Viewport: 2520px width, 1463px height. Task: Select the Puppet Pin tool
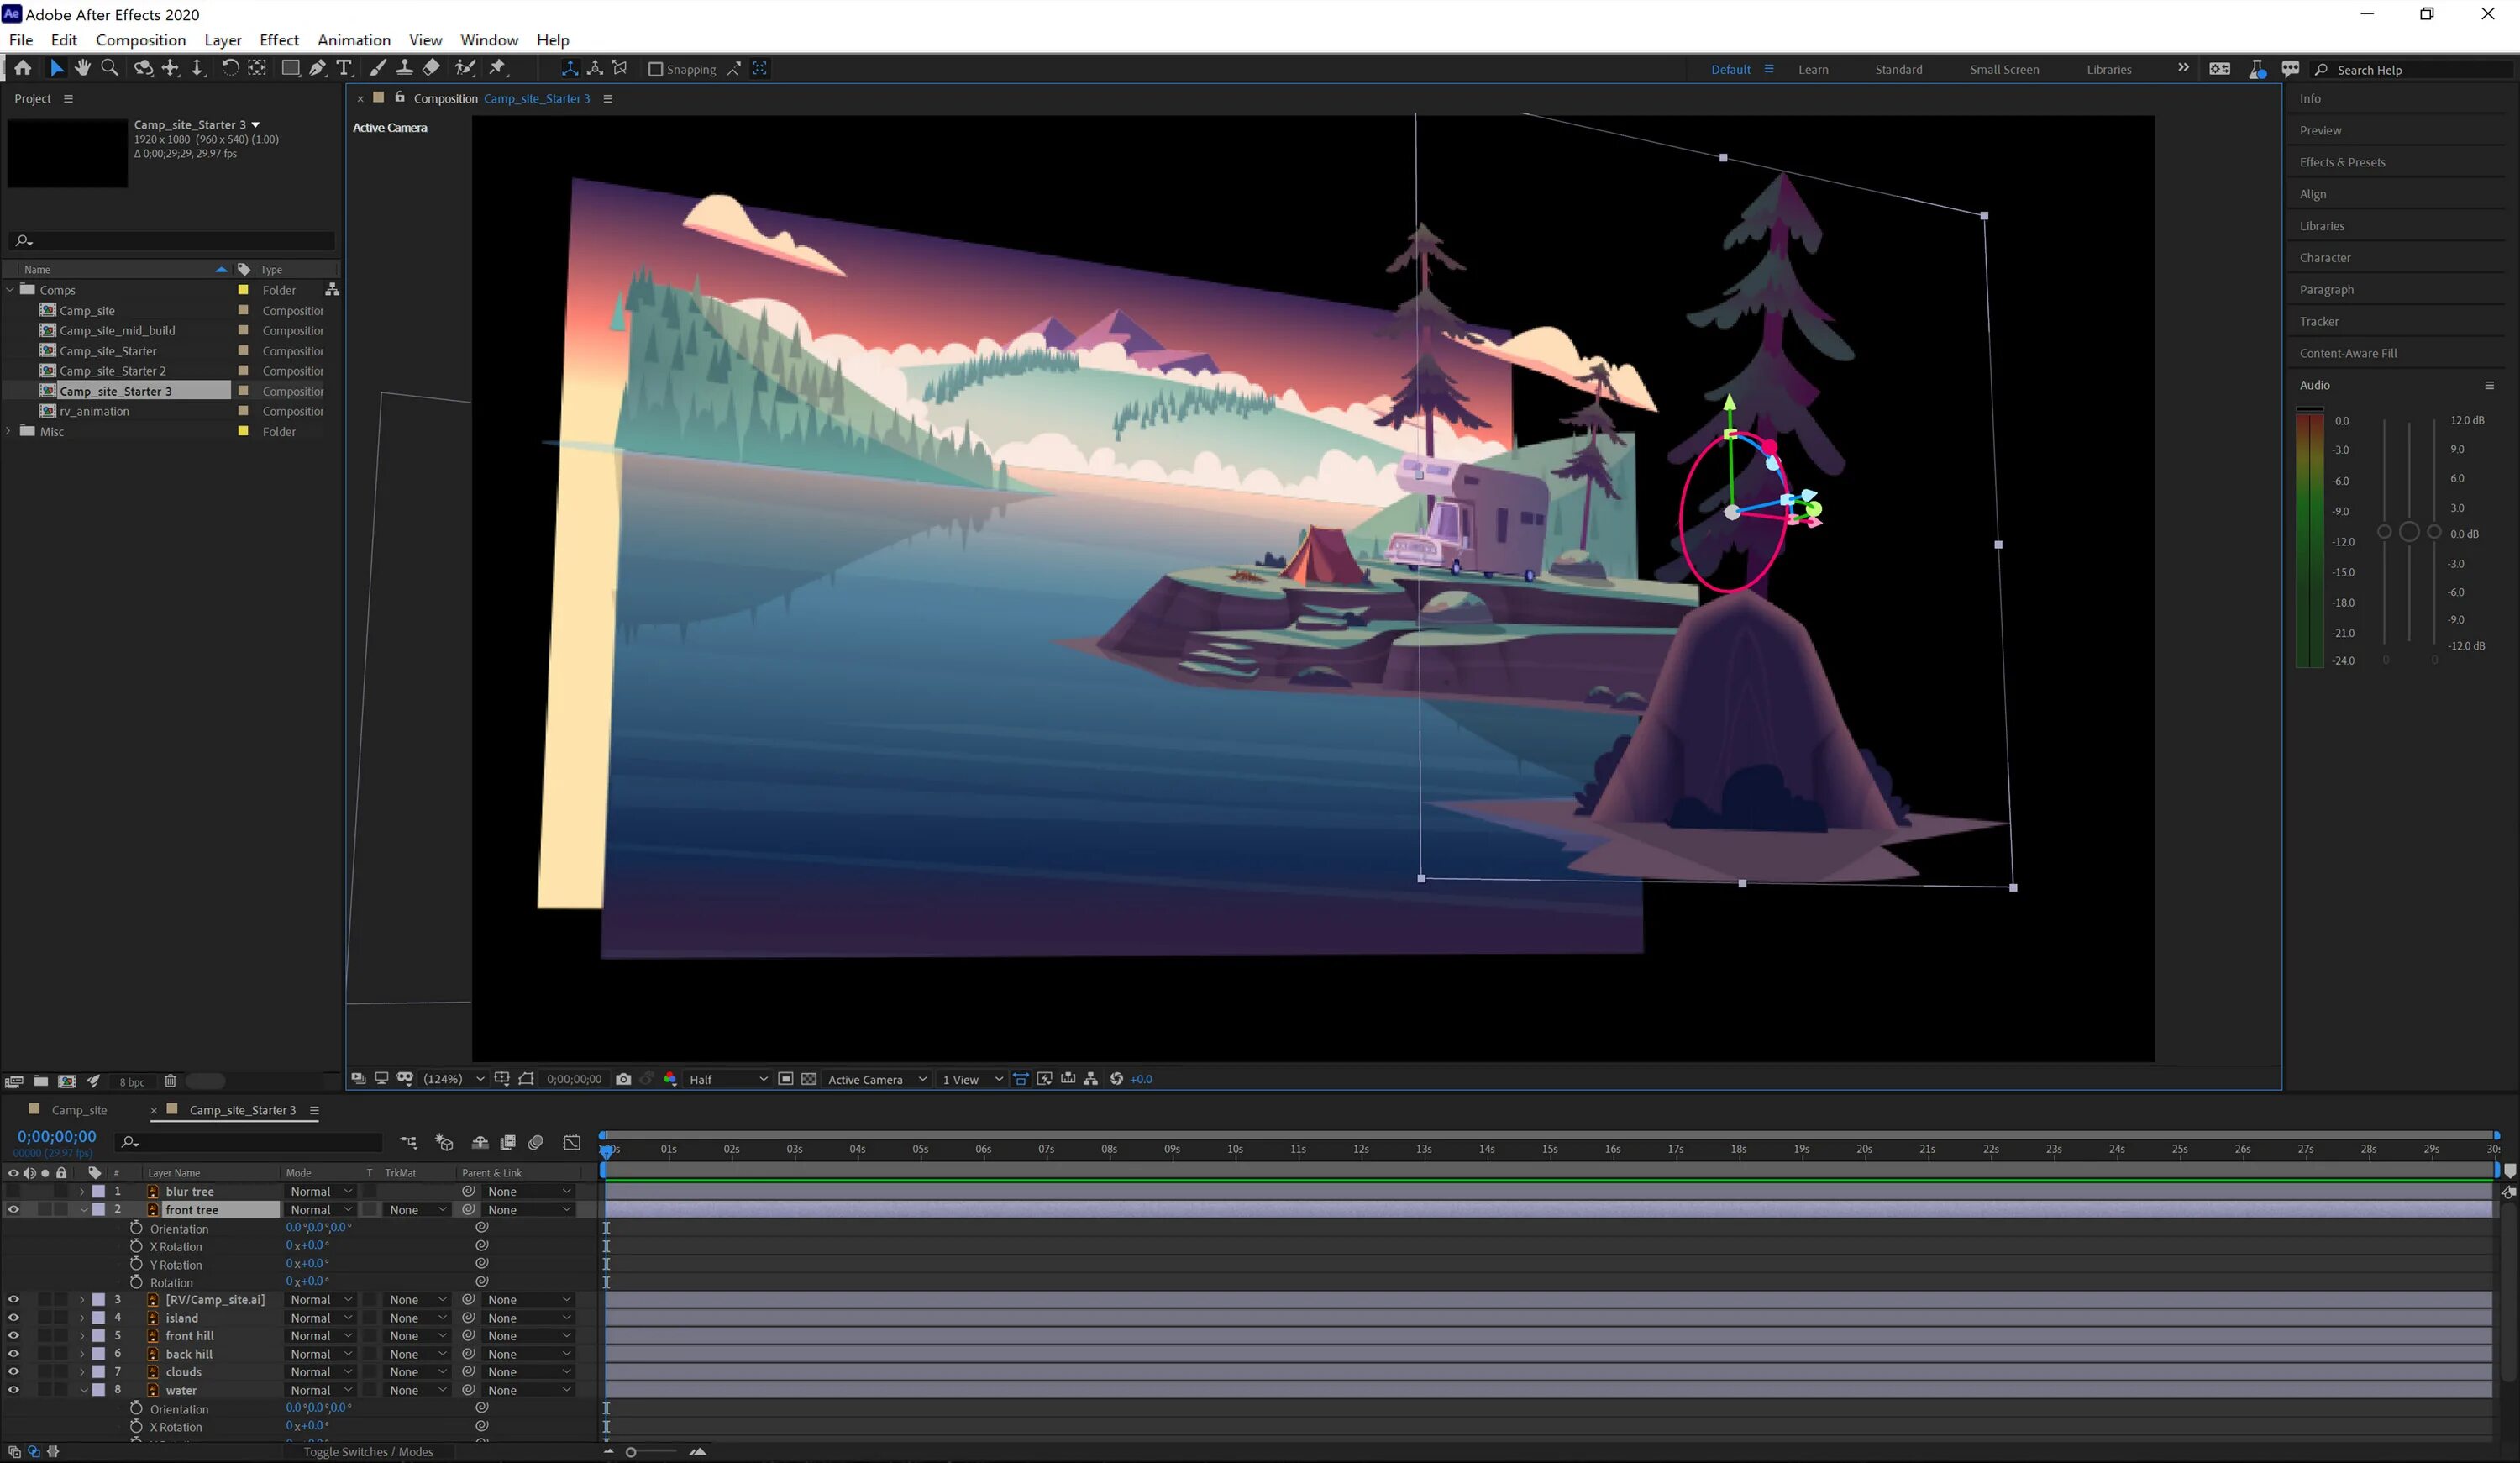coord(497,68)
